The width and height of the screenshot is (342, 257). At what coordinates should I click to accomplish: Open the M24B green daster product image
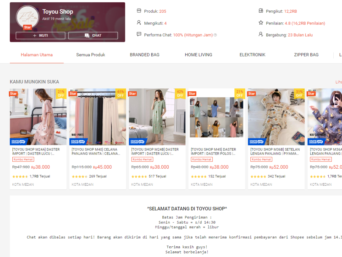tap(157, 117)
